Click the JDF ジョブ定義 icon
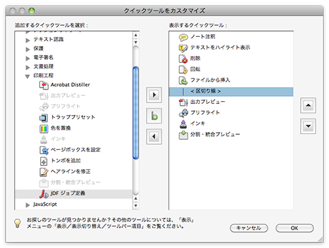 [x=43, y=194]
